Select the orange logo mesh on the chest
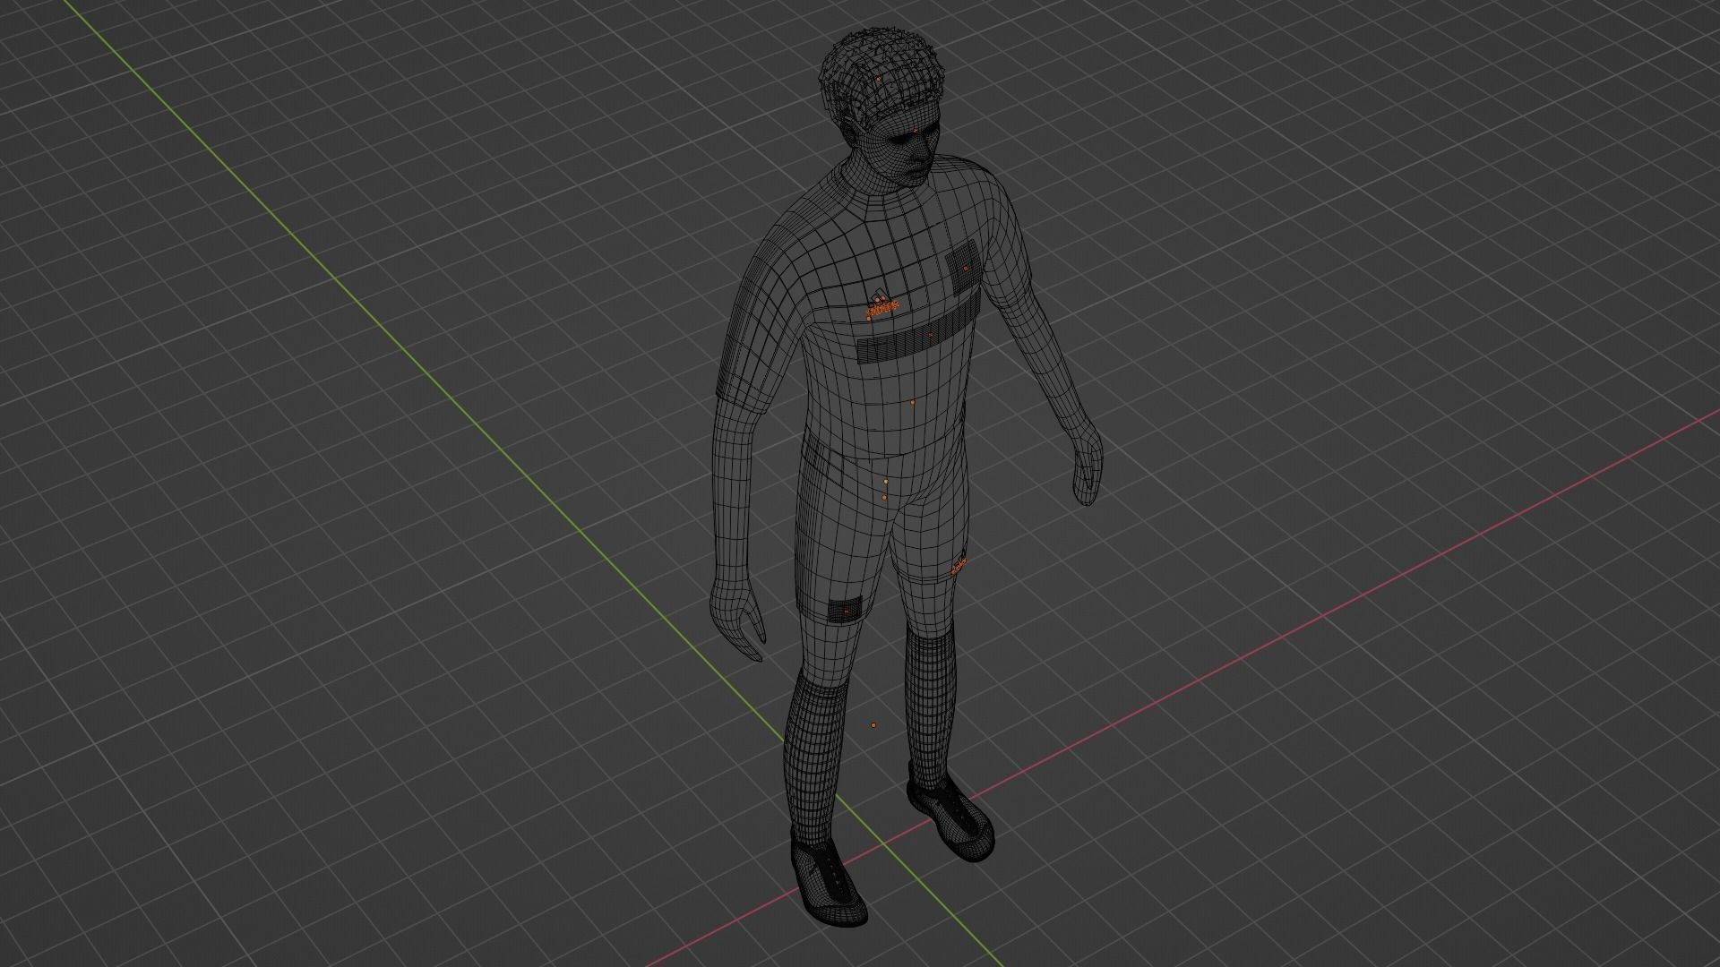 coord(881,307)
